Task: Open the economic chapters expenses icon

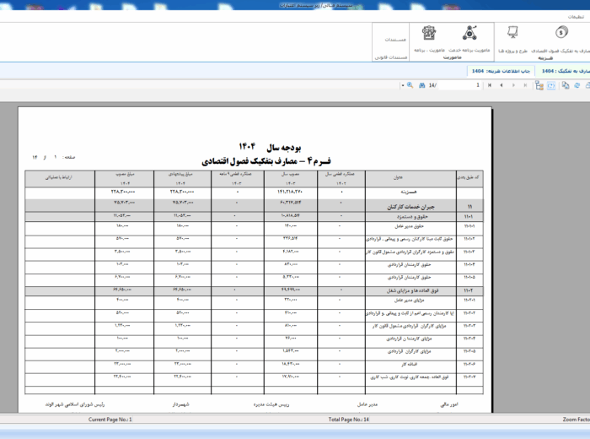Action: [x=560, y=34]
